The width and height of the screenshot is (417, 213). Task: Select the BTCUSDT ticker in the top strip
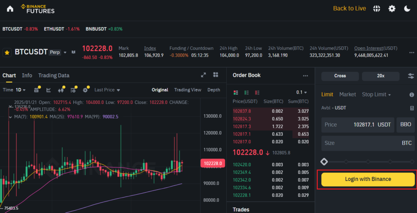pos(20,29)
